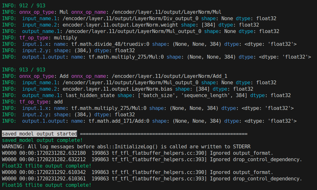317x190 pixels.
Task: Click the '/encoder/layer.11/output/LayerNorm/Add_1' op name
Action: tap(169, 76)
